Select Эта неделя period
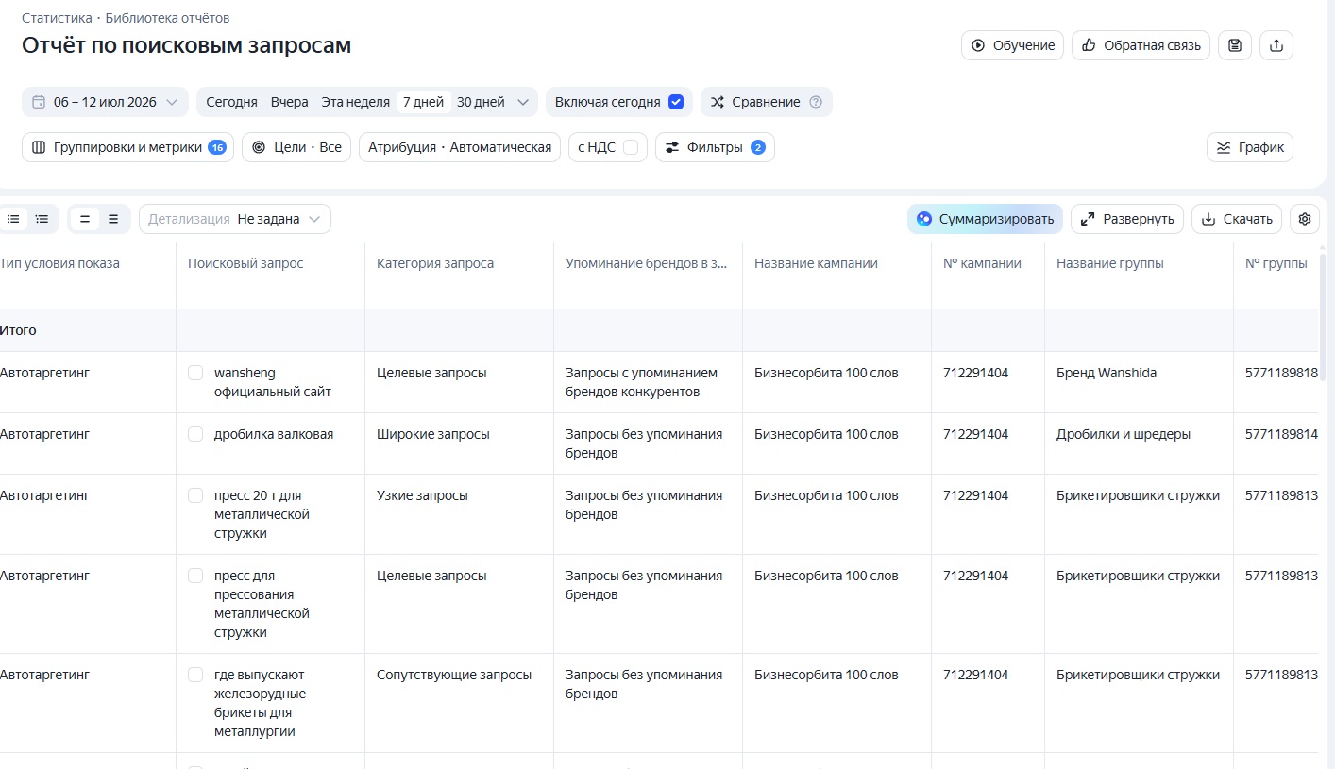Screen dimensions: 1335x769 click(x=355, y=102)
